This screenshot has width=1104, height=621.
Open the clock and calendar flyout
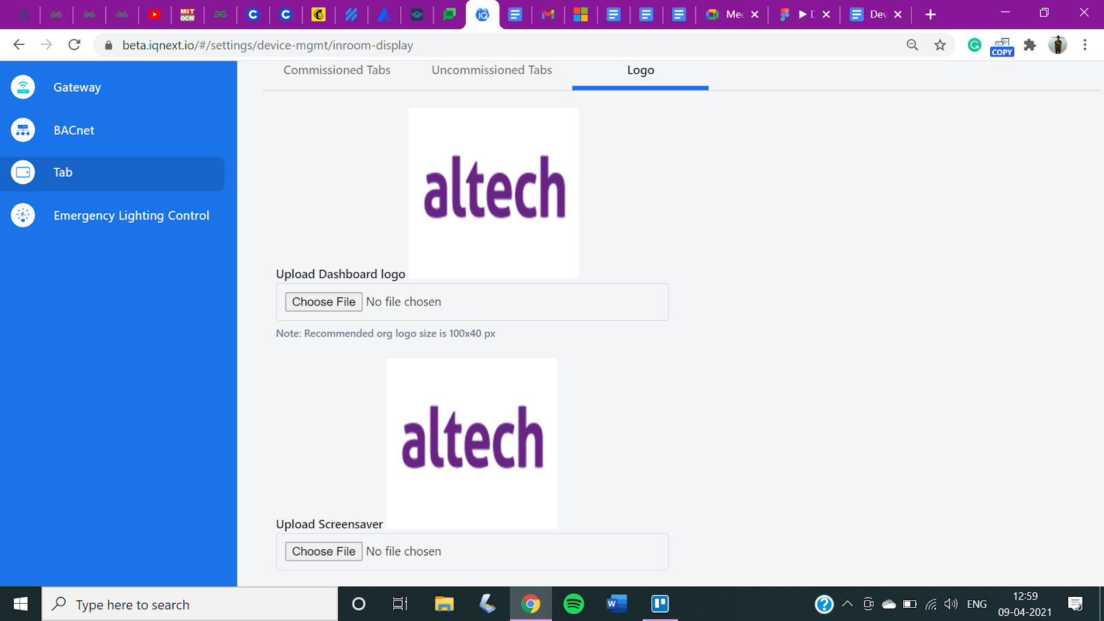1025,604
